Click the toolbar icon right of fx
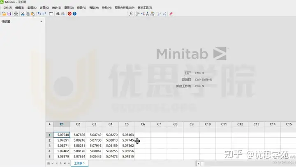The height and width of the screenshot is (167, 296). pos(137,14)
